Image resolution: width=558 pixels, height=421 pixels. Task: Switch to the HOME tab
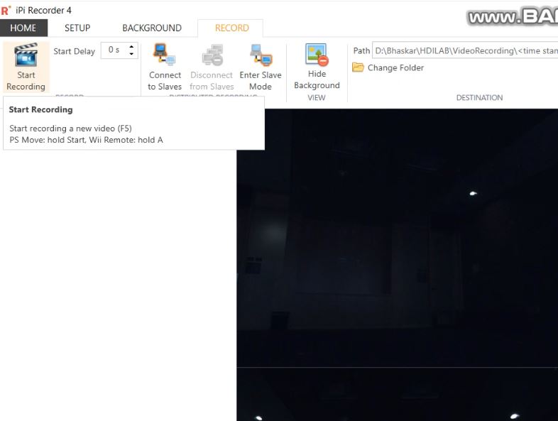click(x=23, y=28)
